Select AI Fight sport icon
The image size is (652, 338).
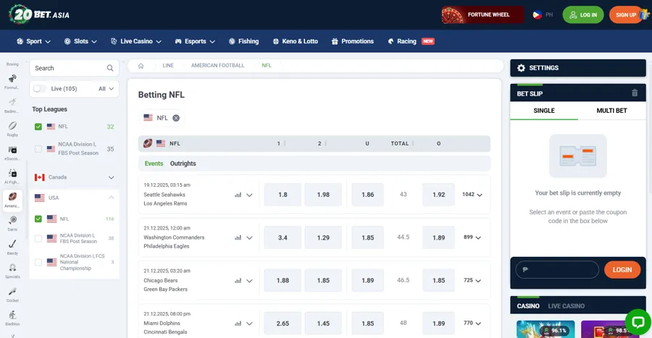(12, 177)
